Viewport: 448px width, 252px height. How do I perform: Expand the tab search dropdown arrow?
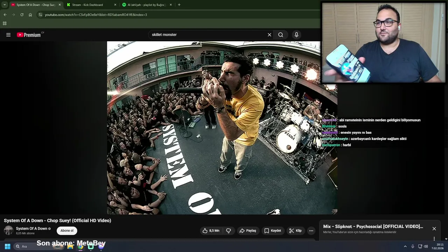[5, 5]
